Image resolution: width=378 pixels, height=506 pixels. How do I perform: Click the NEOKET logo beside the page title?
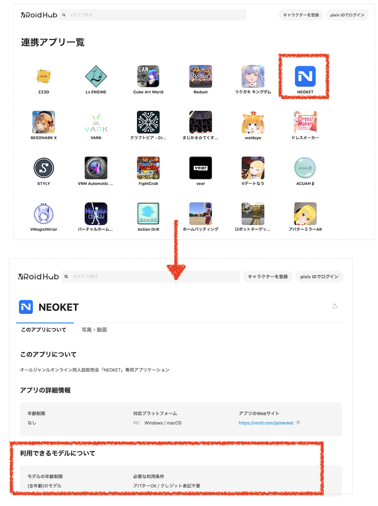tap(26, 307)
